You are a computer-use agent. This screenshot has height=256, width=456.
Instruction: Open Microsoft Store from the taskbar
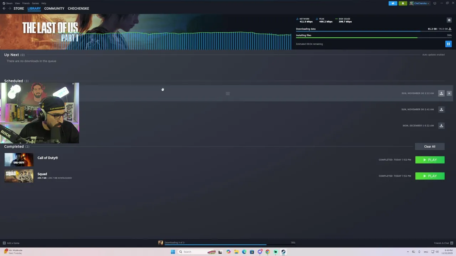252,252
